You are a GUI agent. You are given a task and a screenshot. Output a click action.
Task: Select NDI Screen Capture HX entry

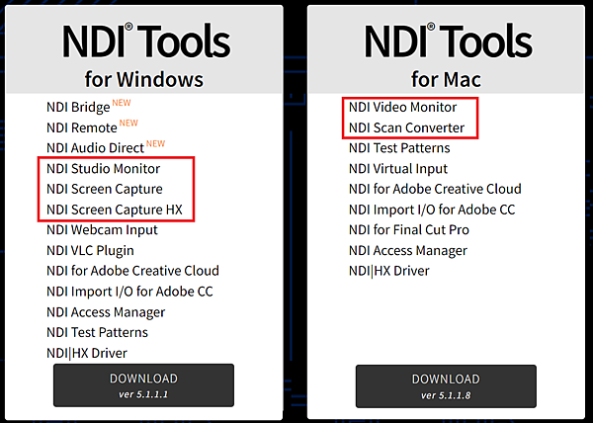115,210
